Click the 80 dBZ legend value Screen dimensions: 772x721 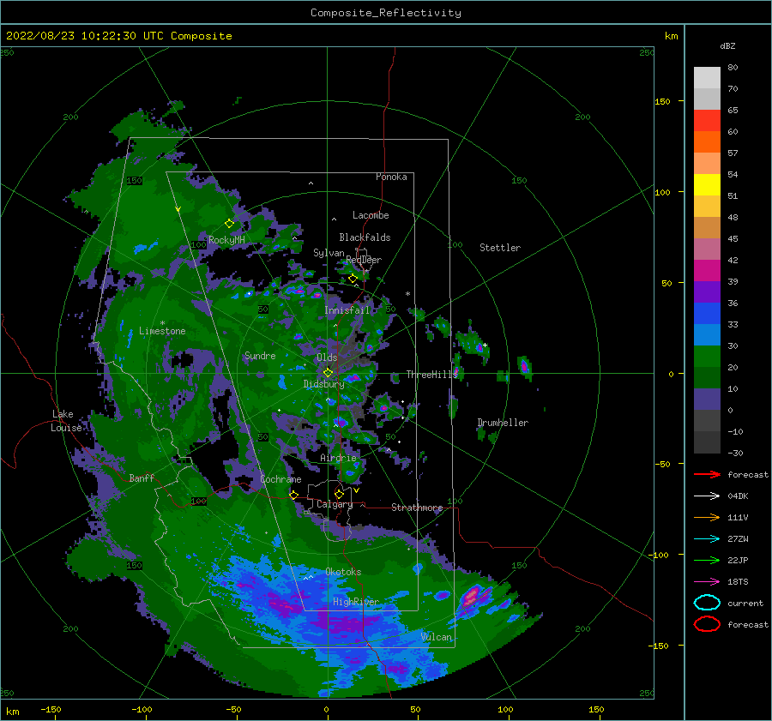pyautogui.click(x=733, y=68)
